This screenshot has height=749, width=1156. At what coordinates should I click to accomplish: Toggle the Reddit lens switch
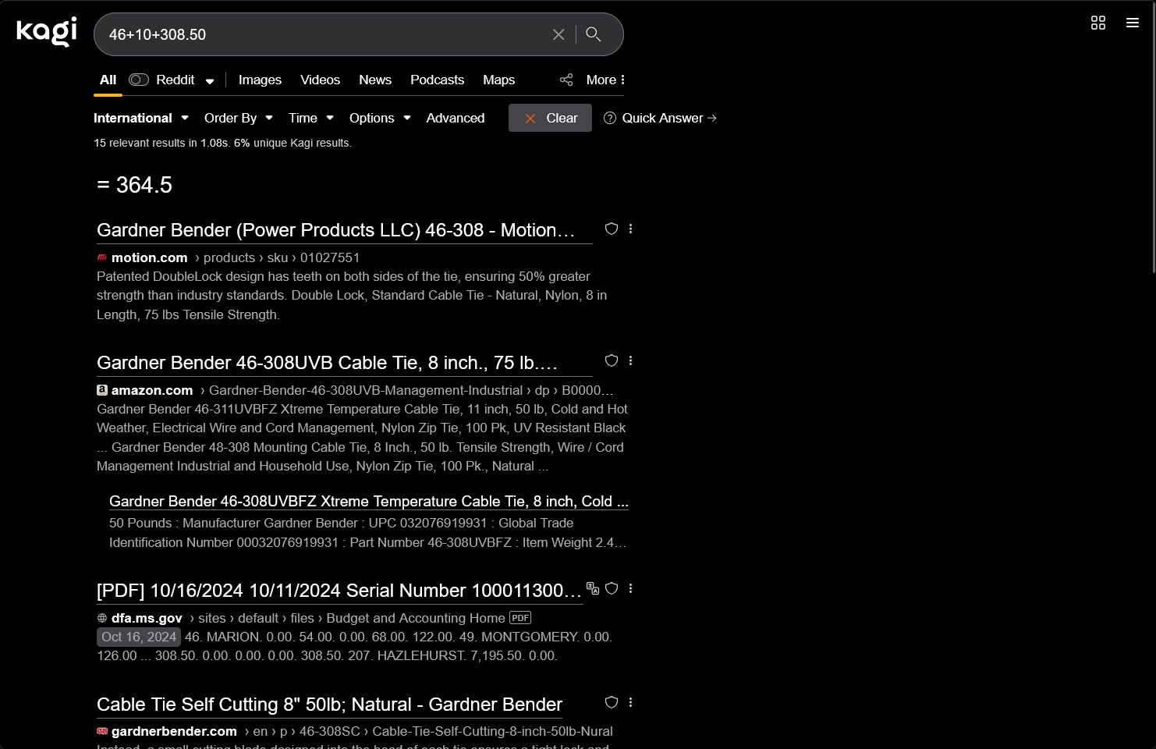point(139,80)
